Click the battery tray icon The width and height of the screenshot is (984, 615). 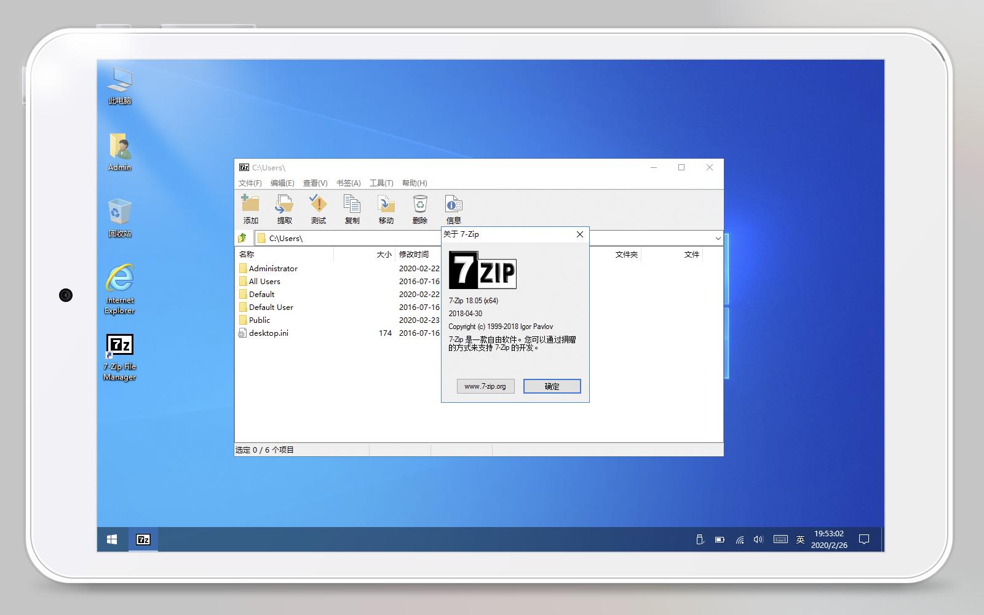tap(720, 540)
